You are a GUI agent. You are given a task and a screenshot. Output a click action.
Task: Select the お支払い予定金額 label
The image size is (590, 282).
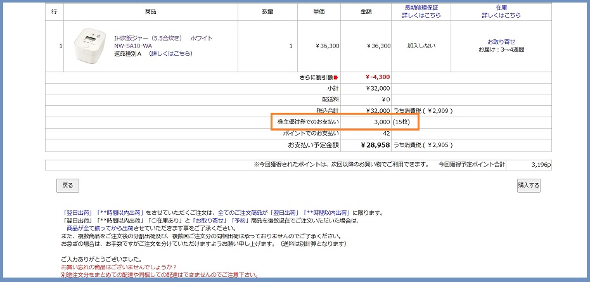[314, 145]
